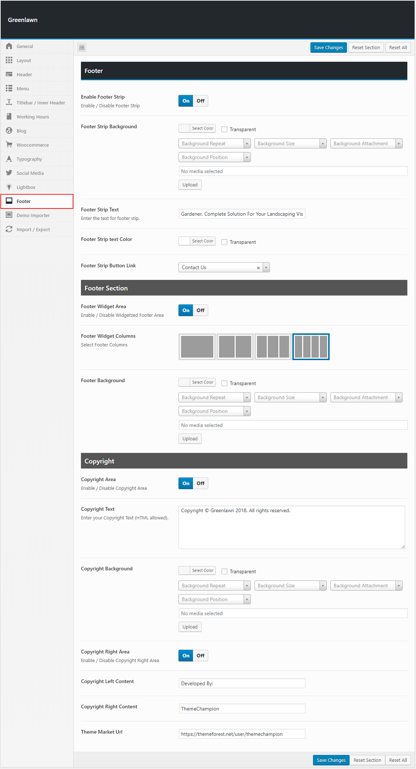Select the single-column footer widget layout
The height and width of the screenshot is (769, 416).
(197, 346)
